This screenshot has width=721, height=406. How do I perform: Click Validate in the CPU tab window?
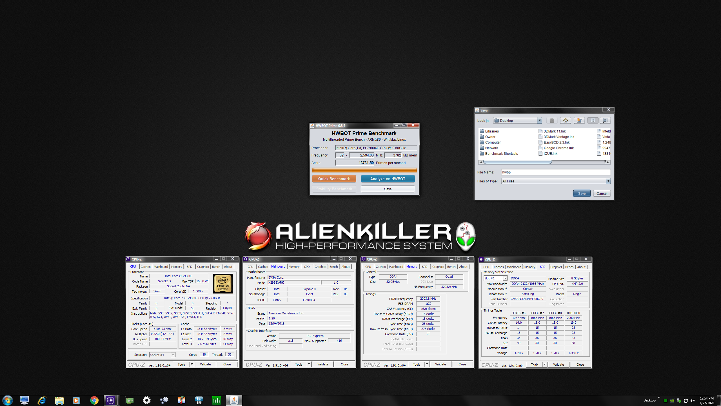pyautogui.click(x=205, y=364)
